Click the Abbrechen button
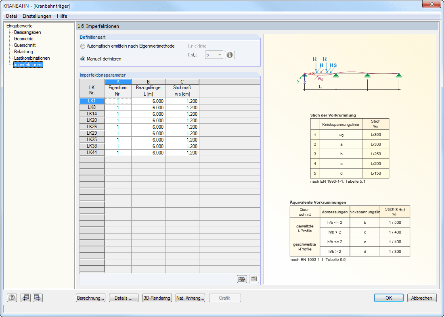 point(422,298)
